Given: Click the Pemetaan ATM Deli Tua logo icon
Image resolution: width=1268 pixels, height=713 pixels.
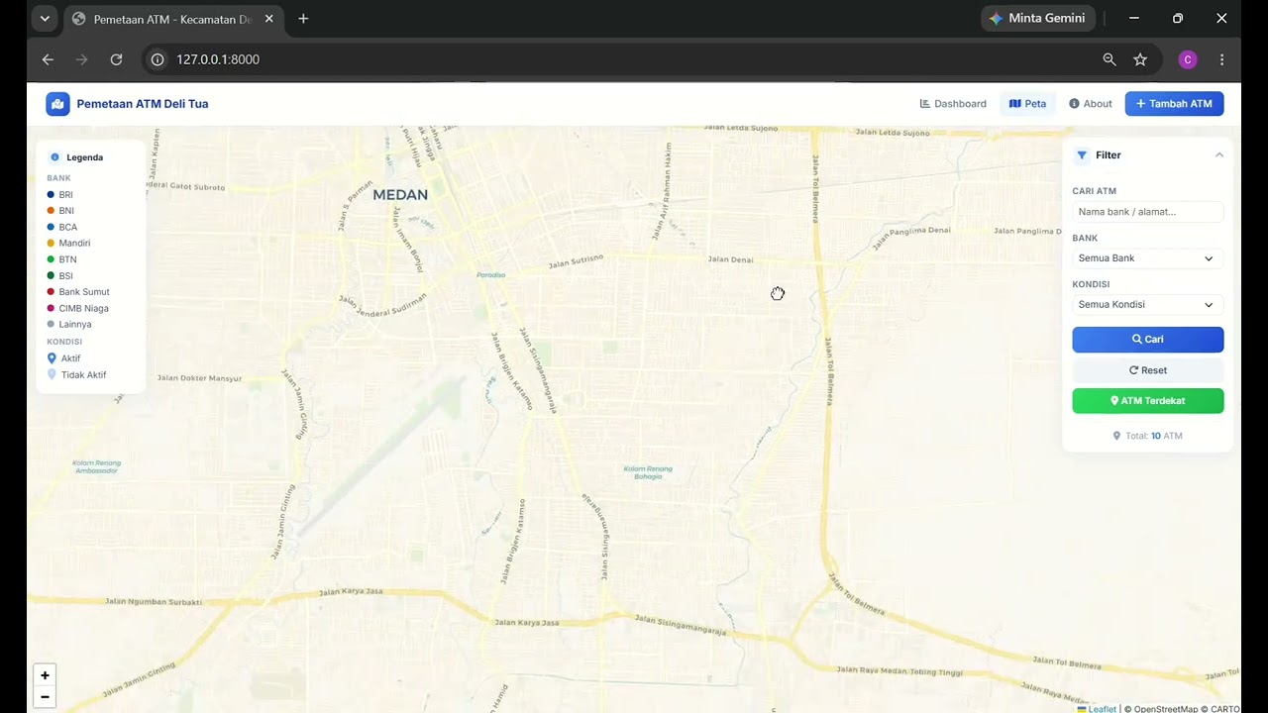Looking at the screenshot, I should (57, 104).
